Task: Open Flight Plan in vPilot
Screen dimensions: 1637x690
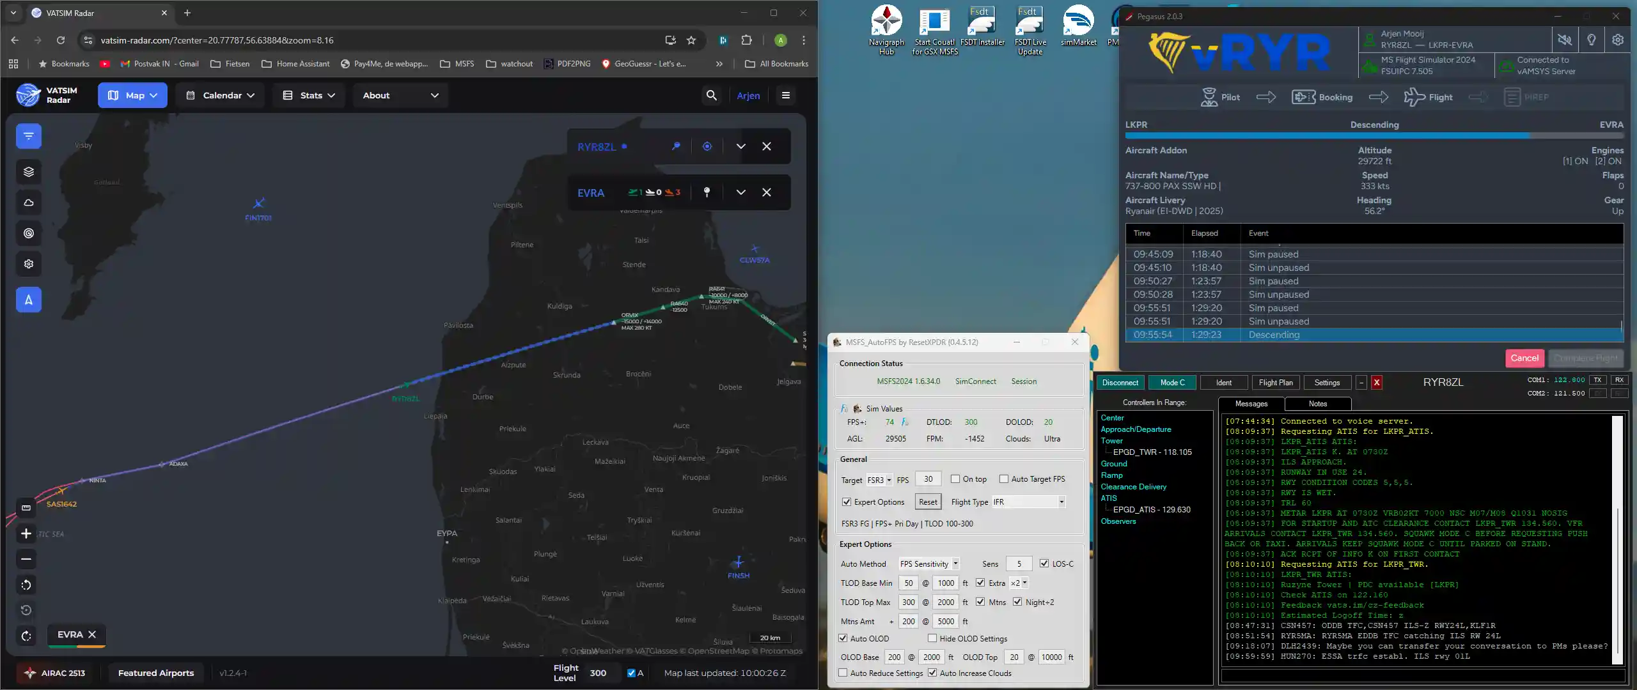Action: 1275,382
